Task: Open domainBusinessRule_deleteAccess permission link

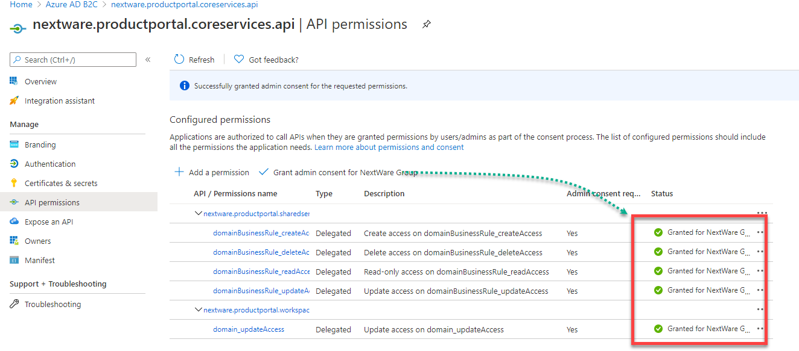Action: [261, 252]
